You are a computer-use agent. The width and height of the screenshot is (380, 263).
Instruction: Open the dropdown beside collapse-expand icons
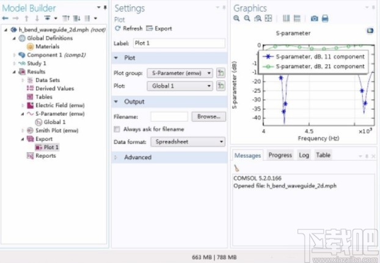(x=95, y=18)
